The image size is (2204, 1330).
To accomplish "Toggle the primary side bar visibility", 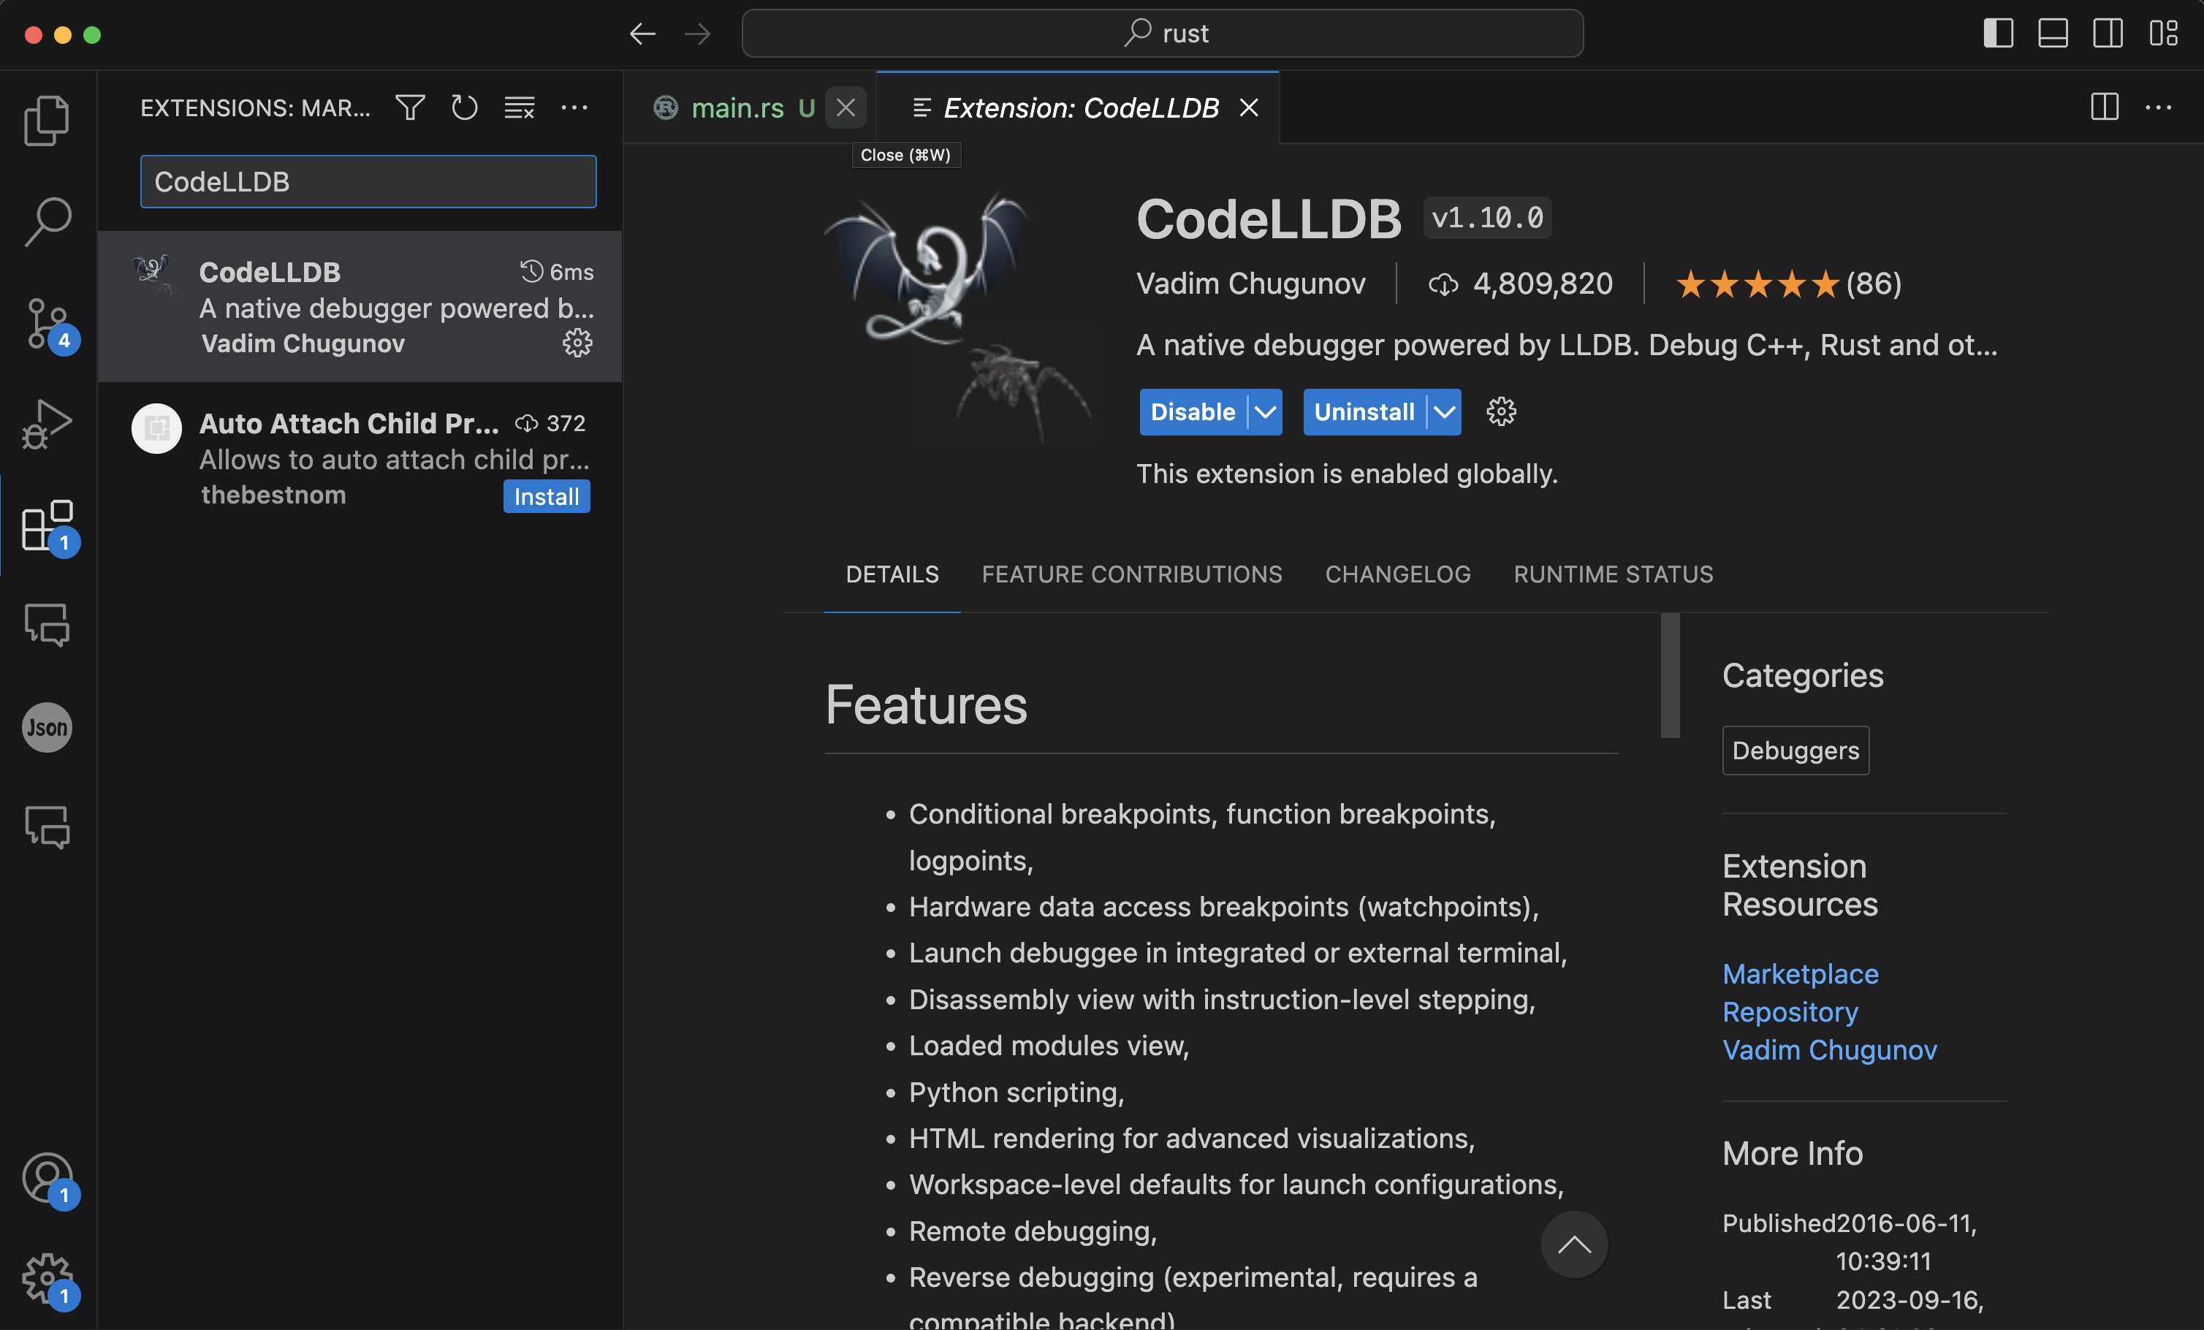I will click(x=1997, y=34).
